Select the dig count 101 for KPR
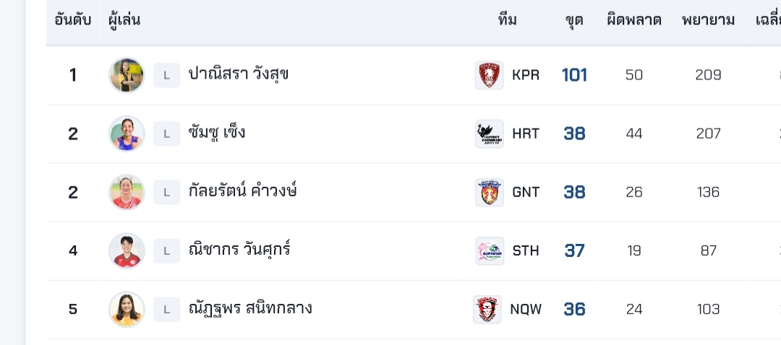Image resolution: width=781 pixels, height=345 pixels. [x=574, y=75]
